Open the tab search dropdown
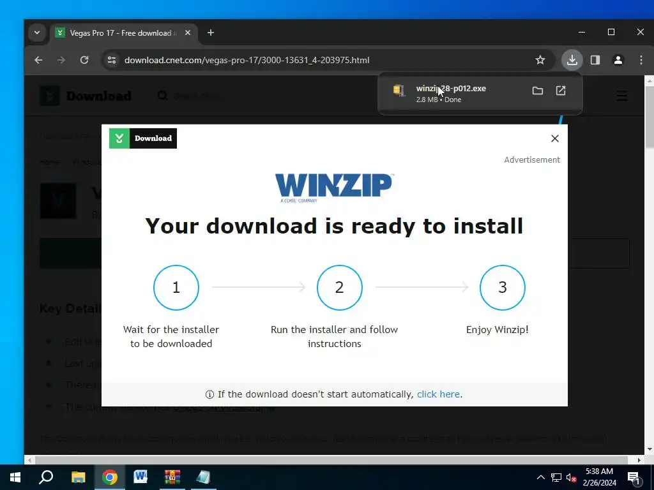Viewport: 654px width, 490px height. (x=37, y=33)
